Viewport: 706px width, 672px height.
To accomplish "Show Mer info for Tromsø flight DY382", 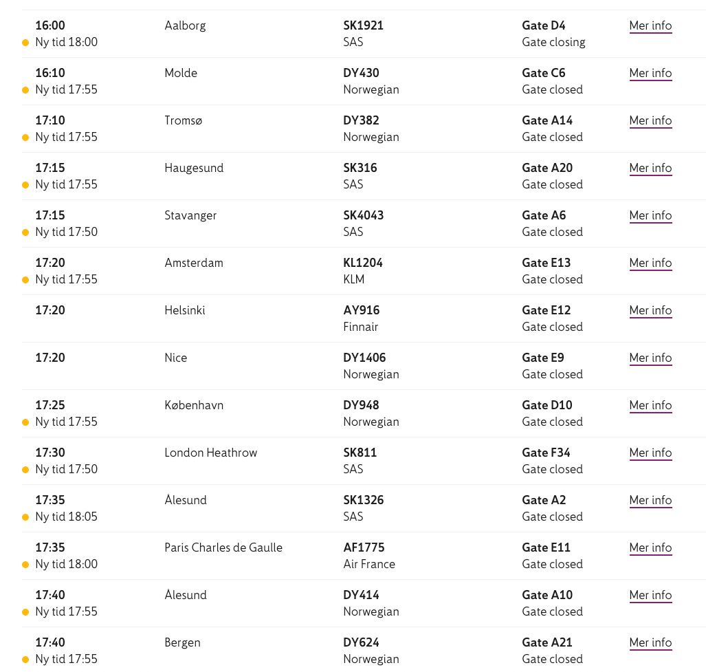I will coord(650,121).
